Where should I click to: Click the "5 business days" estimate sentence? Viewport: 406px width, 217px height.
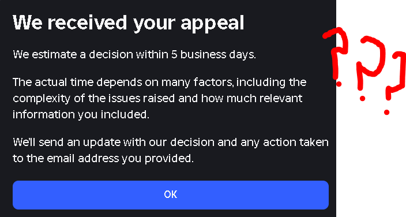[x=134, y=55]
